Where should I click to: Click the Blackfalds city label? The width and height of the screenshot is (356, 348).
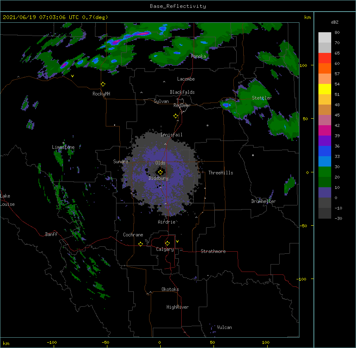pyautogui.click(x=182, y=92)
